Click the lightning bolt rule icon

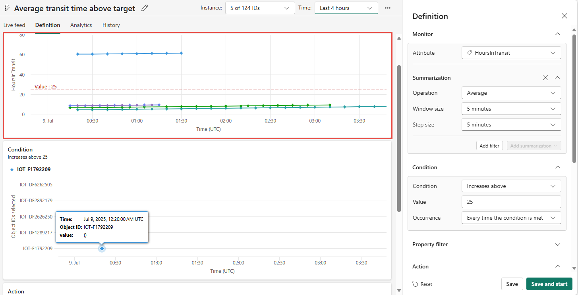point(7,8)
